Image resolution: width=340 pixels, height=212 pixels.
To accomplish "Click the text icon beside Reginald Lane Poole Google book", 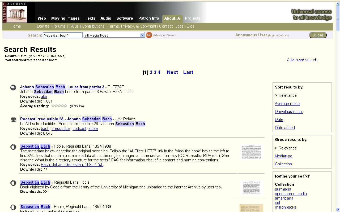I will [x=13, y=183].
